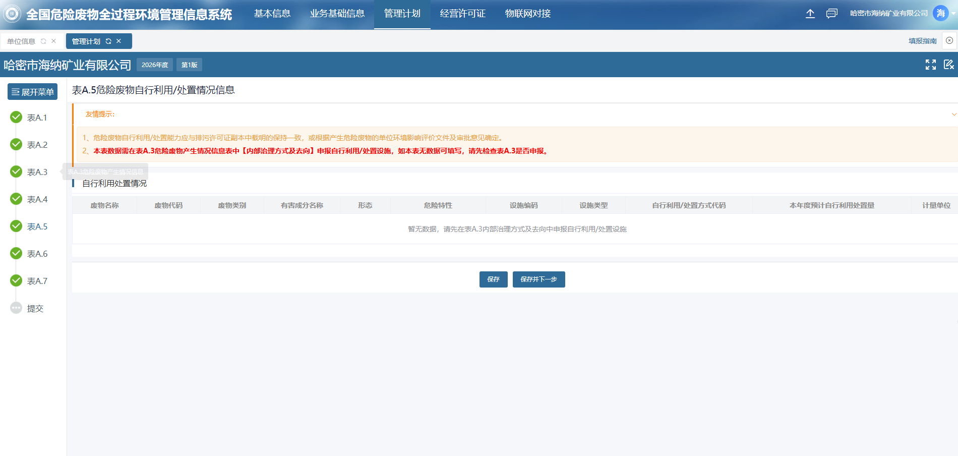Screen dimensions: 958x456
Task: Close the 单位信息 tab
Action: coord(53,41)
